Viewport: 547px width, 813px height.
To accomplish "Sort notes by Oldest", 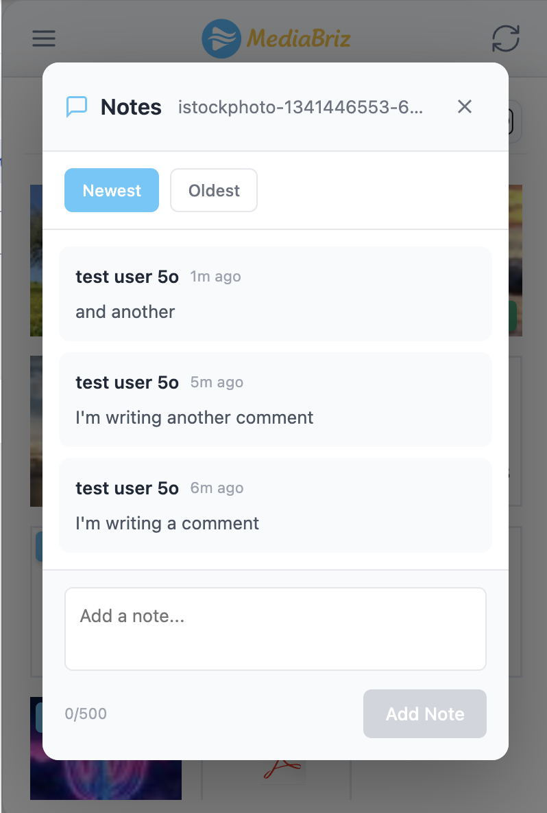I will 213,190.
